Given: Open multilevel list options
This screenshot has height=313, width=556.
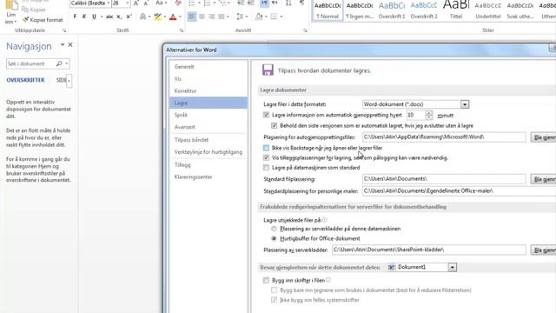Looking at the screenshot, I should tap(223, 3).
